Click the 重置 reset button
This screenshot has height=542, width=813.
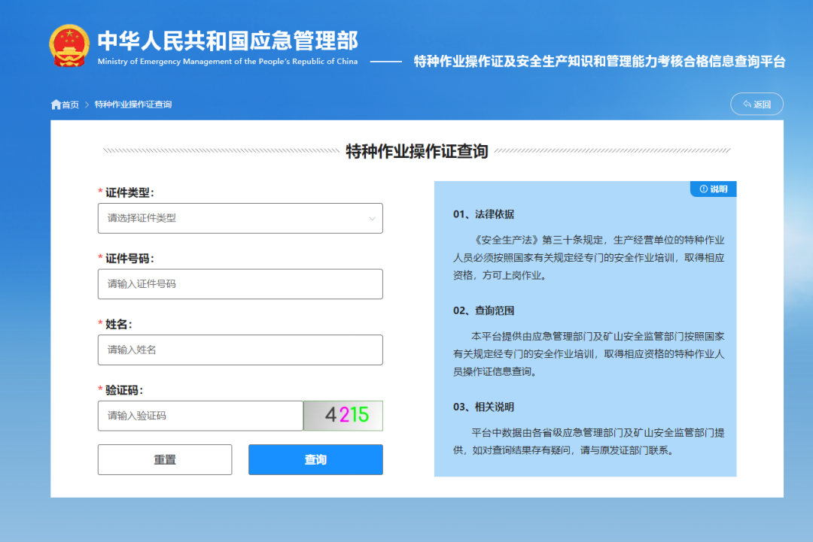[x=165, y=460]
